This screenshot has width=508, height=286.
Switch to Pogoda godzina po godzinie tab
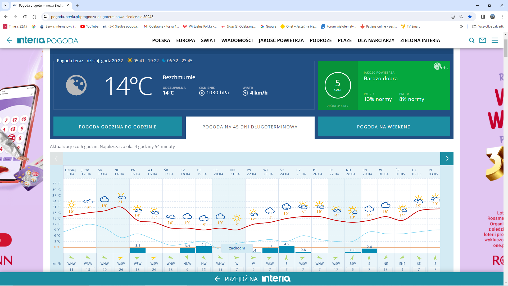118,127
